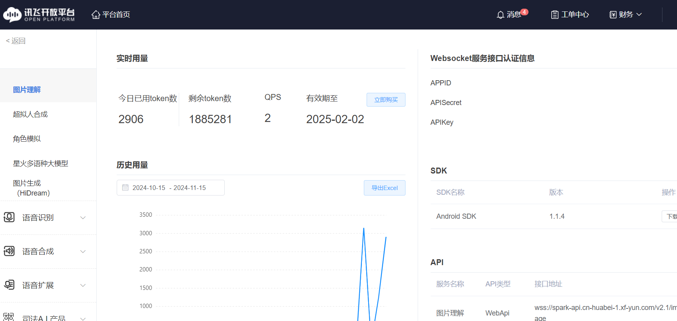677x321 pixels.
Task: Click the iFlytek Open Platform logo
Action: tap(39, 15)
